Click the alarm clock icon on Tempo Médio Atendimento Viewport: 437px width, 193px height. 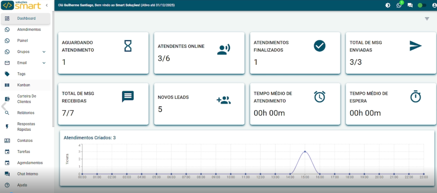[x=320, y=97]
